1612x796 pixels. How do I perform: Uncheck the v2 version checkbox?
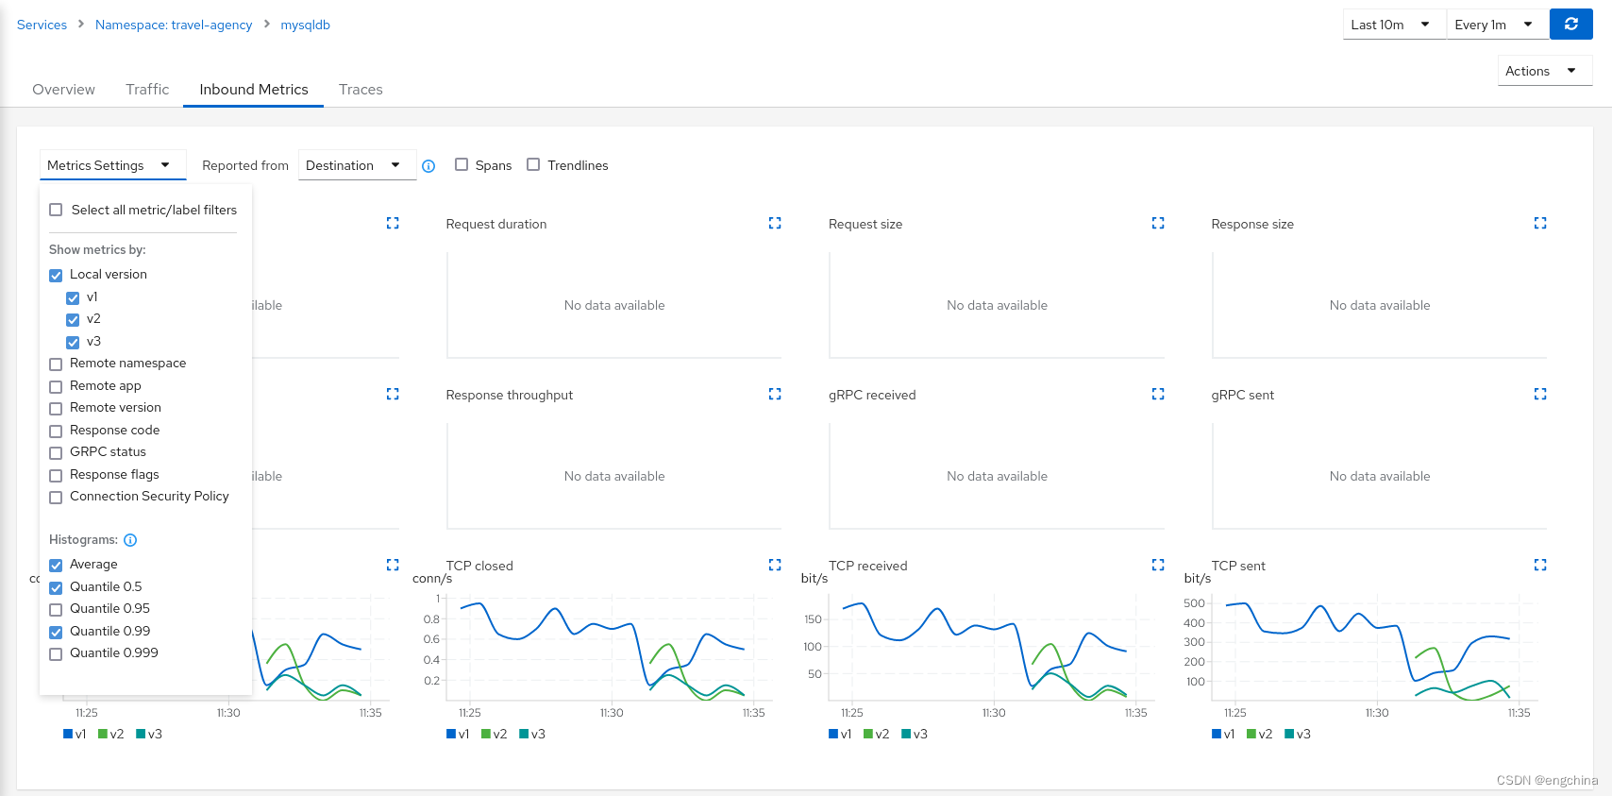tap(73, 319)
